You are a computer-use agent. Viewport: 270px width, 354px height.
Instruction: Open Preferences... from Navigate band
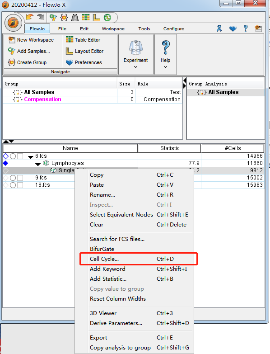[x=86, y=62]
